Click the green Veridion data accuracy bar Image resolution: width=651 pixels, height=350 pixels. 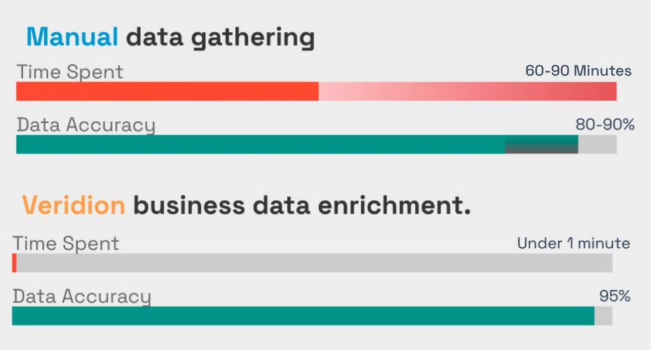point(303,316)
